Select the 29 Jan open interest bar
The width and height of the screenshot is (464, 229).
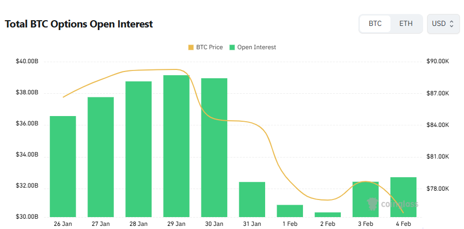point(176,146)
